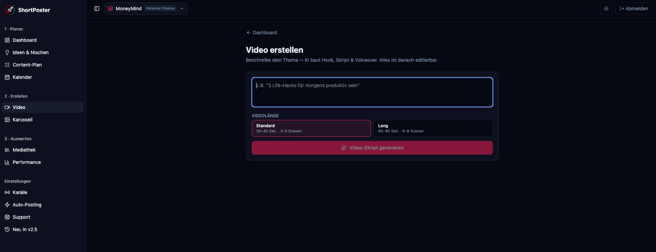Expand the MoneyMind channel dropdown chevron
The height and width of the screenshot is (252, 656).
(x=181, y=8)
